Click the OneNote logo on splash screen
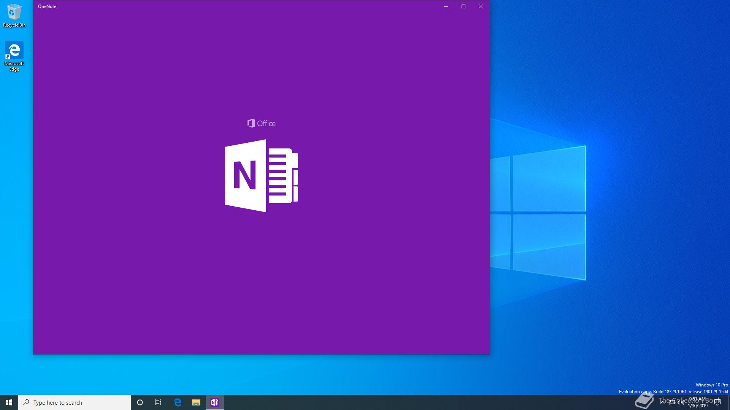Viewport: 730px width, 410px height. [262, 176]
